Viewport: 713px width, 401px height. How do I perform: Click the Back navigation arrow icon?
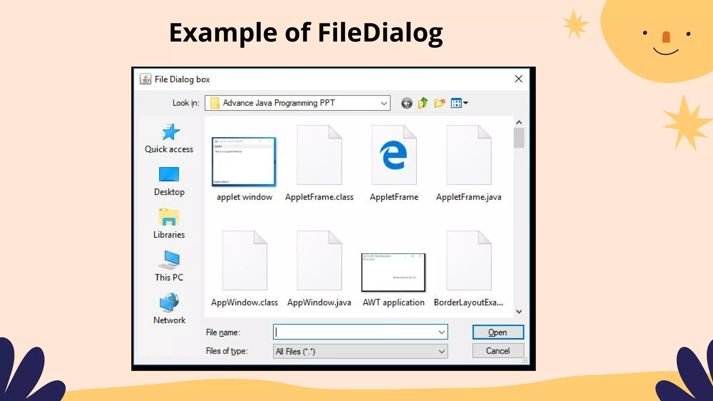406,103
